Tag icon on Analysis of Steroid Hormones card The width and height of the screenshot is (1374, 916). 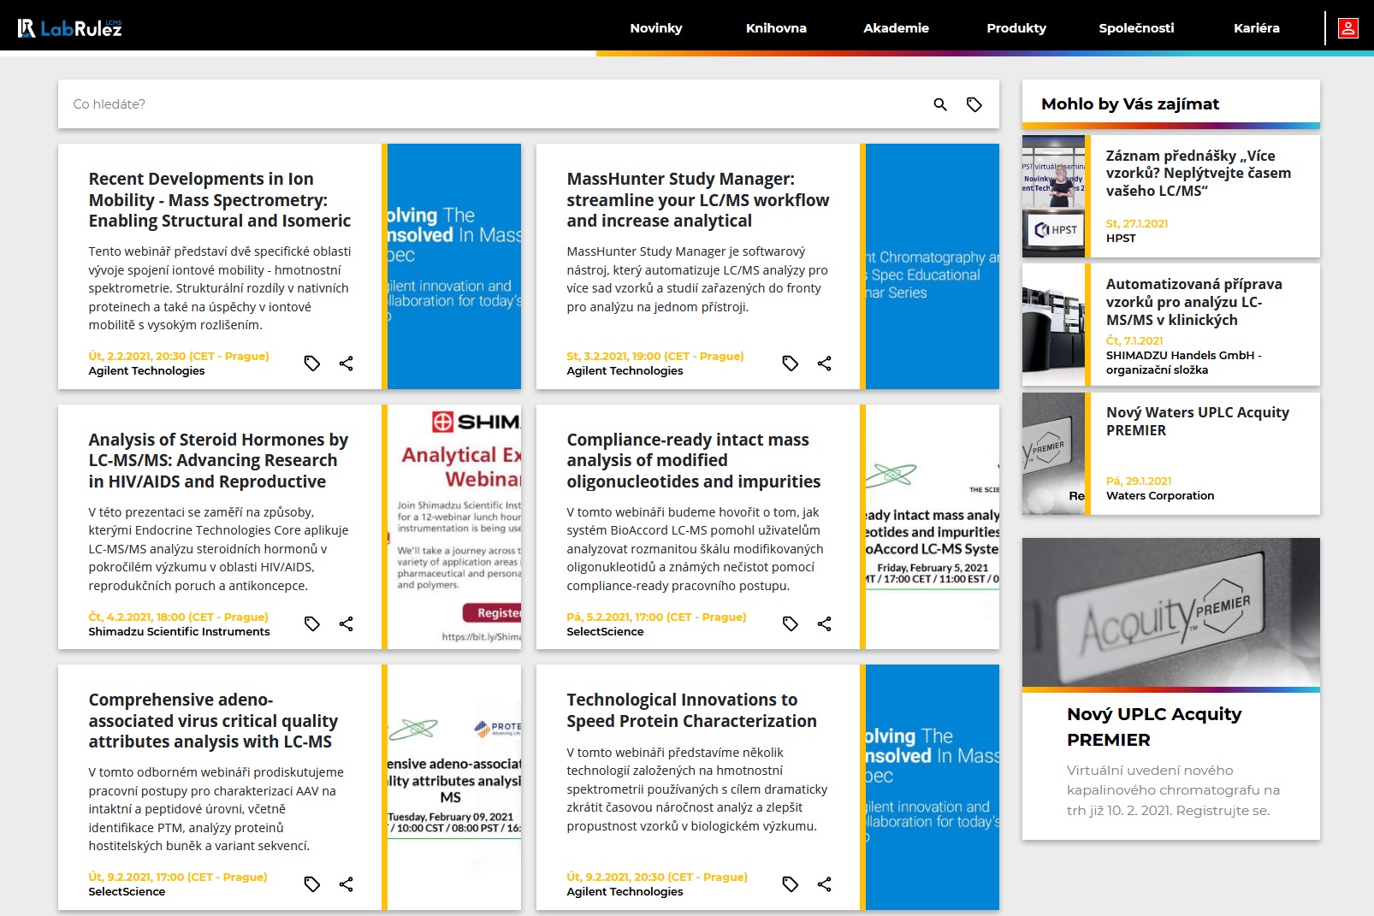point(312,623)
